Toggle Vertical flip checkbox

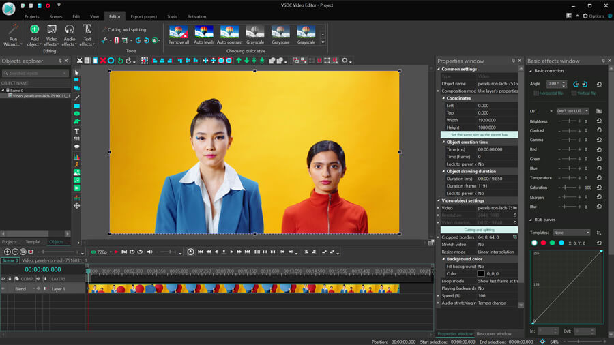coord(574,93)
